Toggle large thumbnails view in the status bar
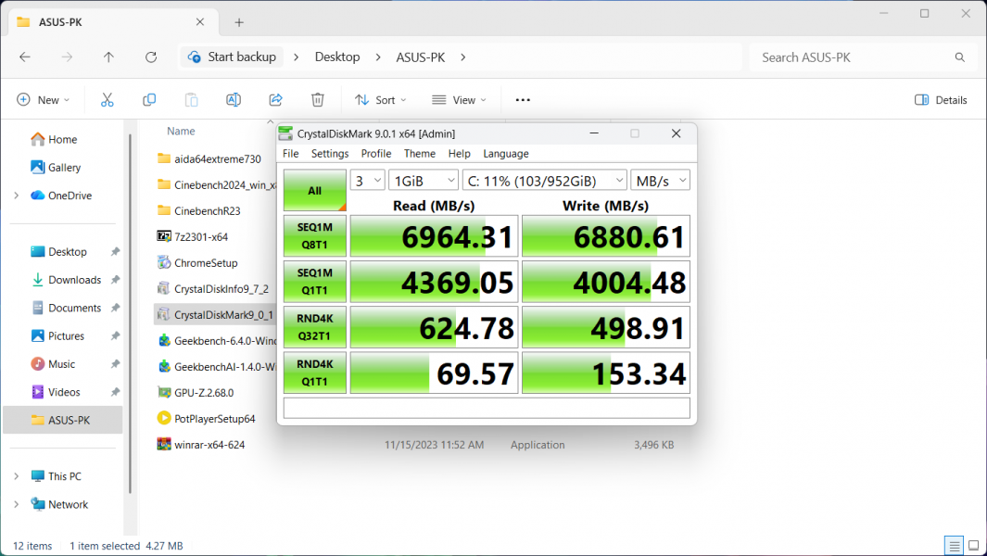987x556 pixels. coord(975,546)
